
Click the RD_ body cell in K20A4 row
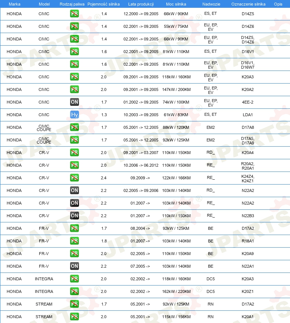[x=211, y=152]
